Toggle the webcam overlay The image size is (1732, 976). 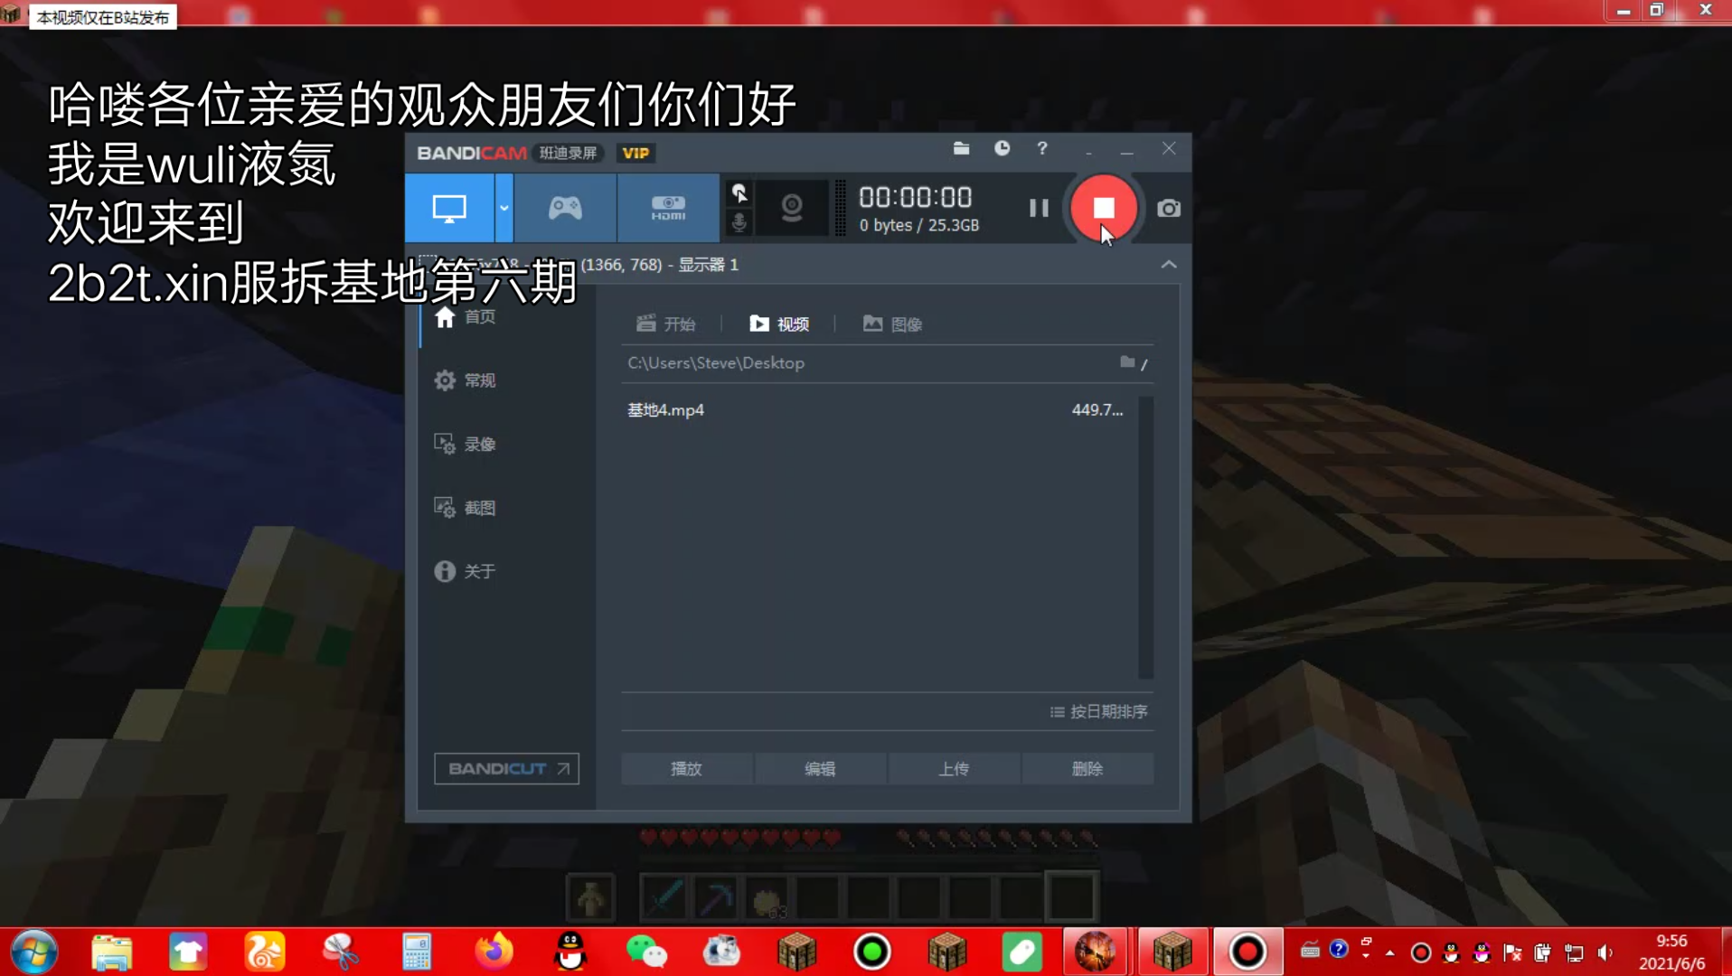coord(792,208)
